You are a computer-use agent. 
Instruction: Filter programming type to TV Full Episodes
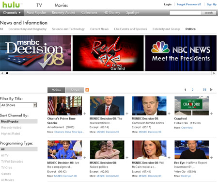coord(12,162)
